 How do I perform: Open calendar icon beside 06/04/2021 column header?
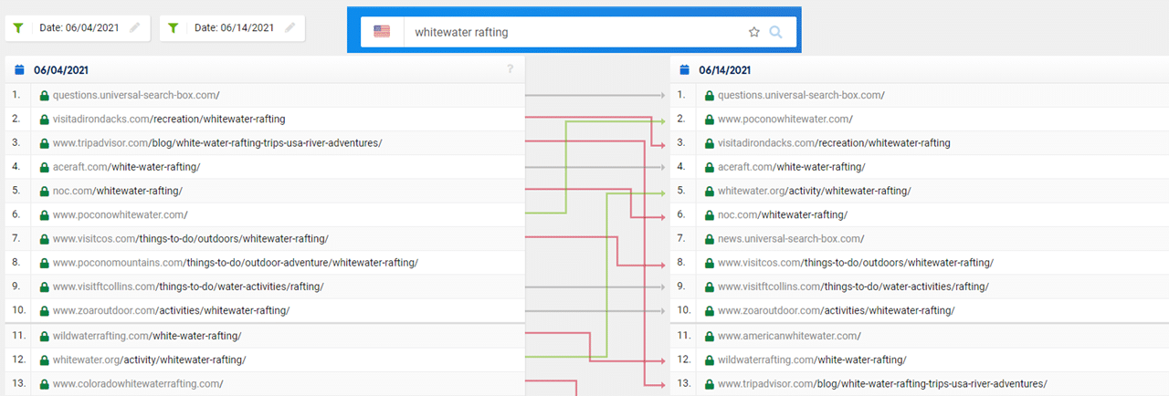tap(19, 70)
